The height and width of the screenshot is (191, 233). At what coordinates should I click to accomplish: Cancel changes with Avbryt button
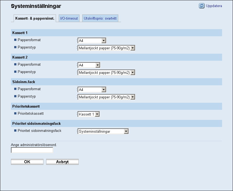(62, 162)
